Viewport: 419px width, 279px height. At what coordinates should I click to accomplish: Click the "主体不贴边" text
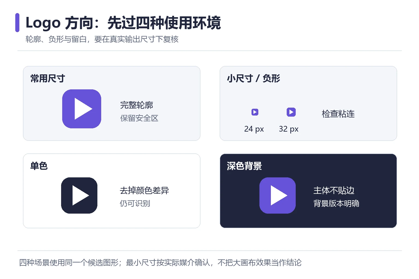click(334, 190)
